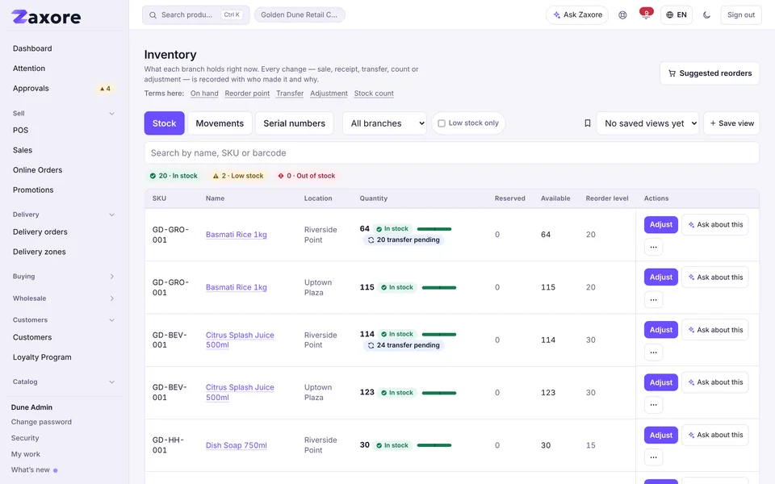Click the Zaxore logo
The height and width of the screenshot is (484, 775).
click(x=46, y=17)
